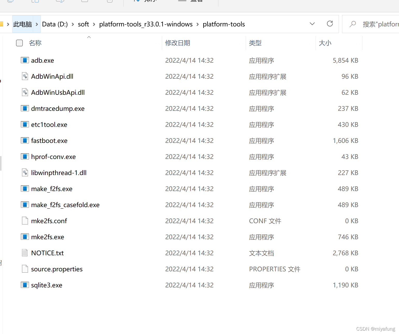Click the mke2fs.conf file icon
This screenshot has width=399, height=334.
25,221
